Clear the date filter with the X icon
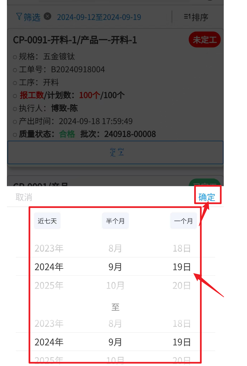Screen dimensions: 247x366 (x=48, y=17)
